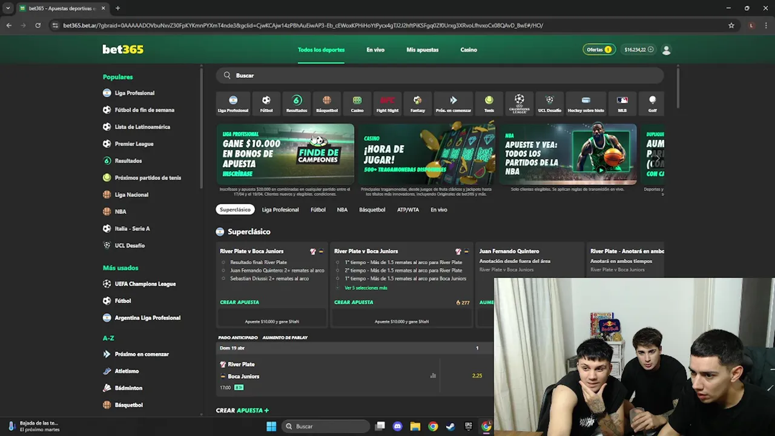The width and height of the screenshot is (775, 436).
Task: Open the Casino shortcut tile
Action: click(357, 104)
